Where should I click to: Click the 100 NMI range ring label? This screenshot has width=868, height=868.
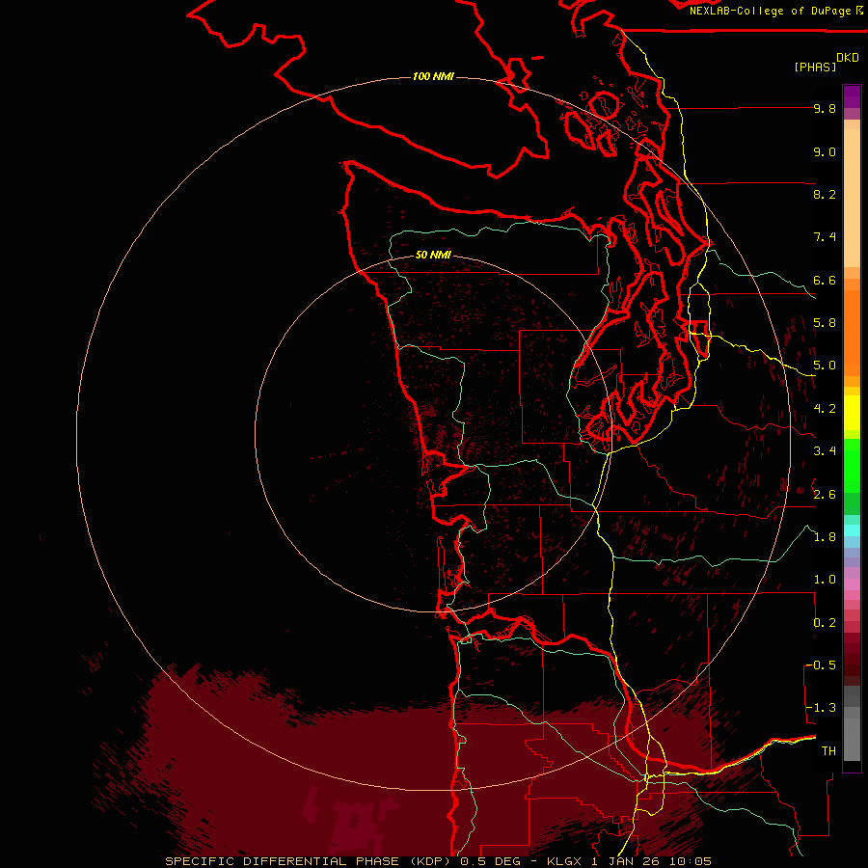[433, 76]
